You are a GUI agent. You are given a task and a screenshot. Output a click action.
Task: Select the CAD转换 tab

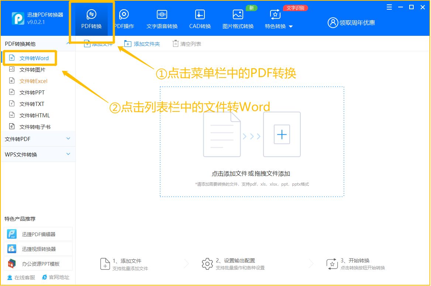point(200,19)
